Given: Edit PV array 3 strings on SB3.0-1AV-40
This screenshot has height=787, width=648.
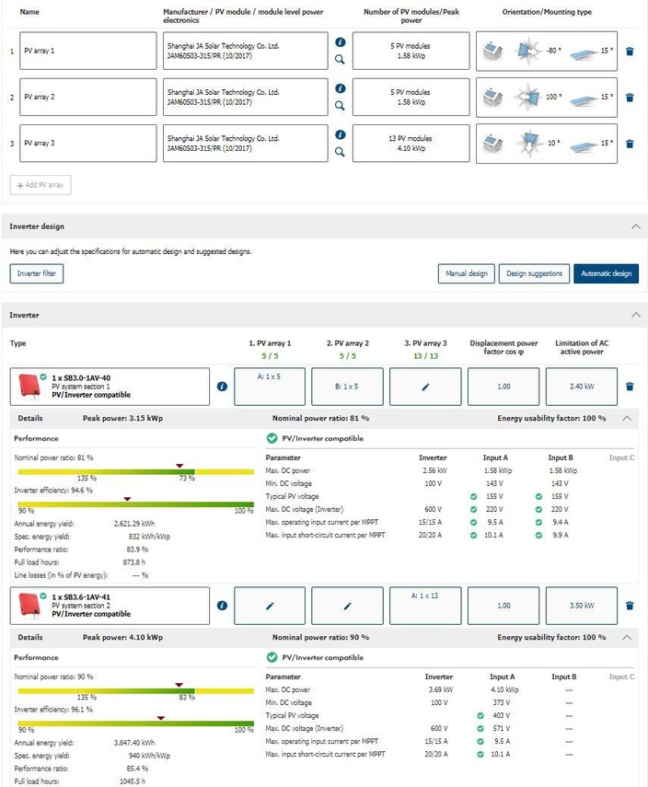Looking at the screenshot, I should [x=425, y=387].
